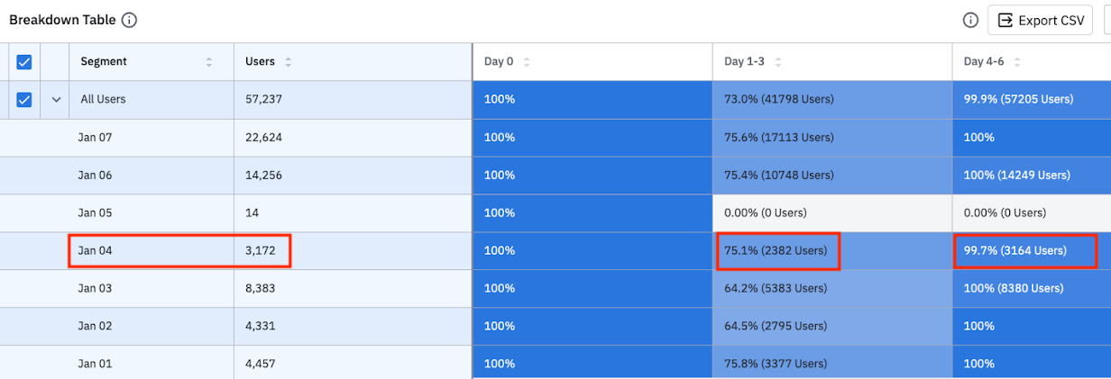Toggle the header select-all checkbox
This screenshot has height=379, width=1111.
point(24,62)
